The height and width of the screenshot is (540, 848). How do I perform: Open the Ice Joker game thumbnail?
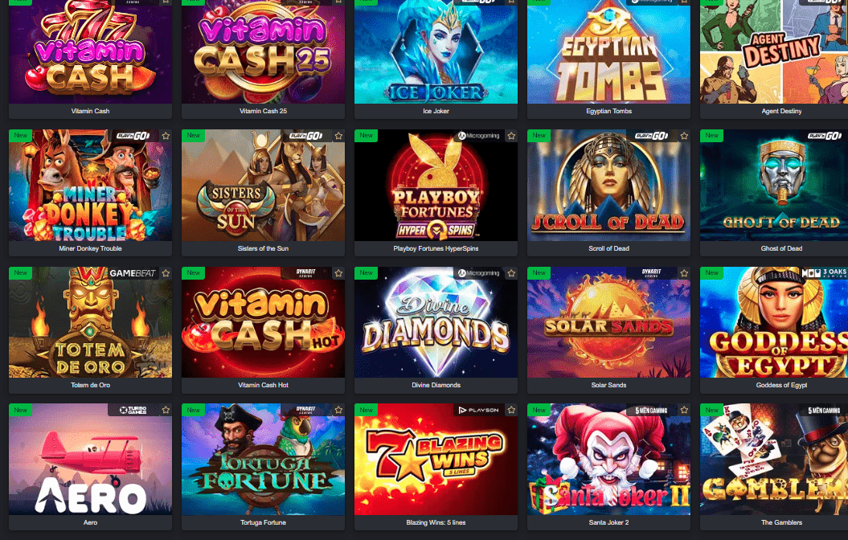436,51
